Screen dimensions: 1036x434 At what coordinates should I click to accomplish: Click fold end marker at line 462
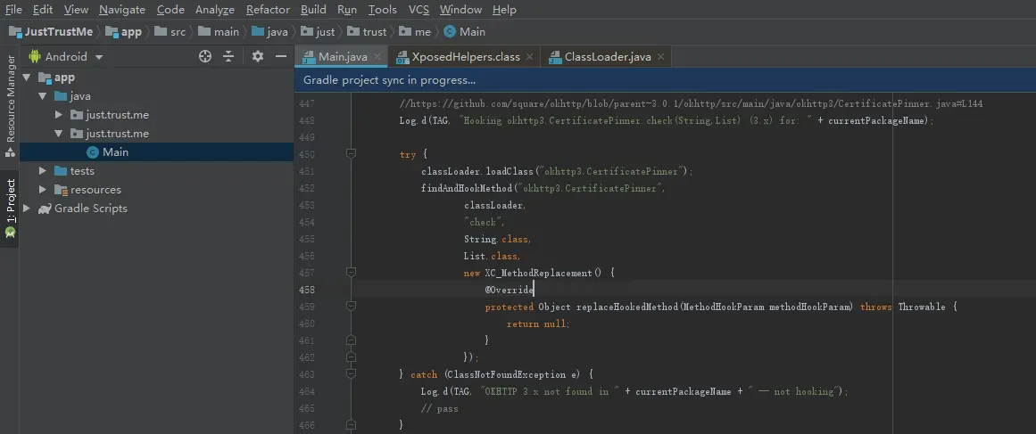pyautogui.click(x=351, y=356)
